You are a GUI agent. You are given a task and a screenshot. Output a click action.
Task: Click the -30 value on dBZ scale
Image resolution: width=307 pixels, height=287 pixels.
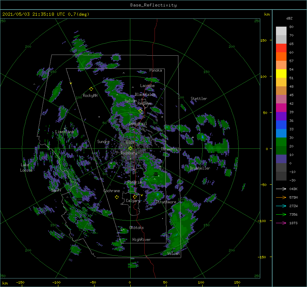tap(292, 181)
